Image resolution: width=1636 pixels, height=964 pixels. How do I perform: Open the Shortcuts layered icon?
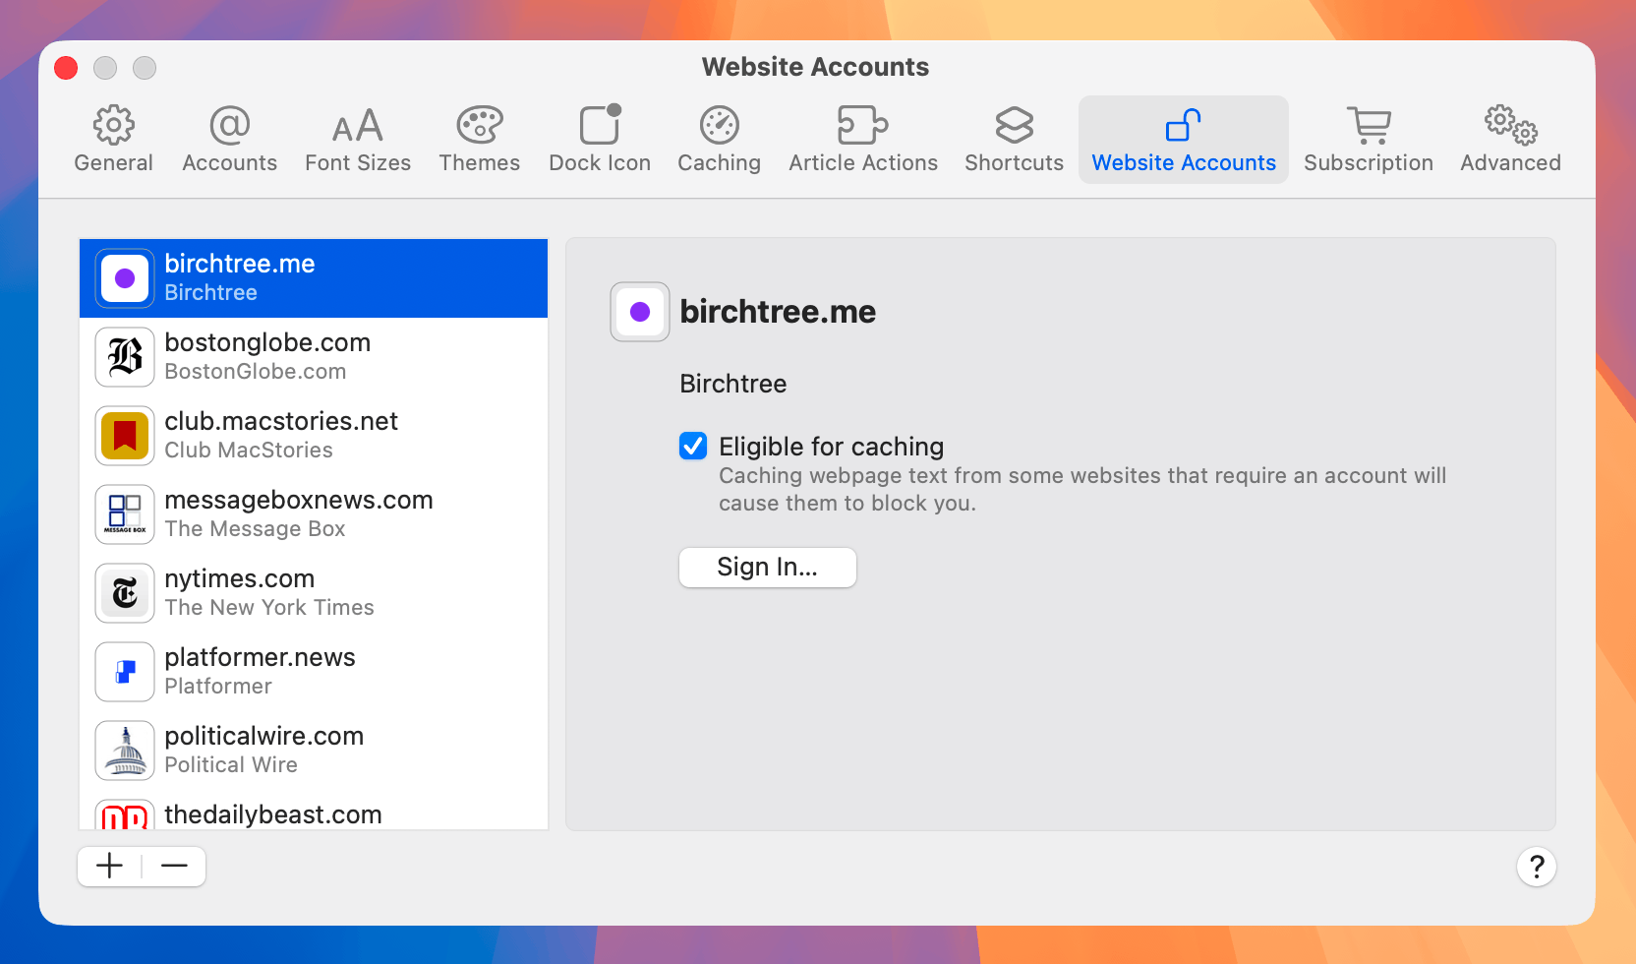click(1014, 125)
